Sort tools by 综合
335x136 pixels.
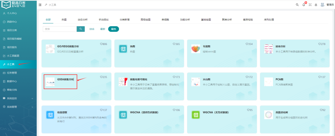[x=92, y=29]
